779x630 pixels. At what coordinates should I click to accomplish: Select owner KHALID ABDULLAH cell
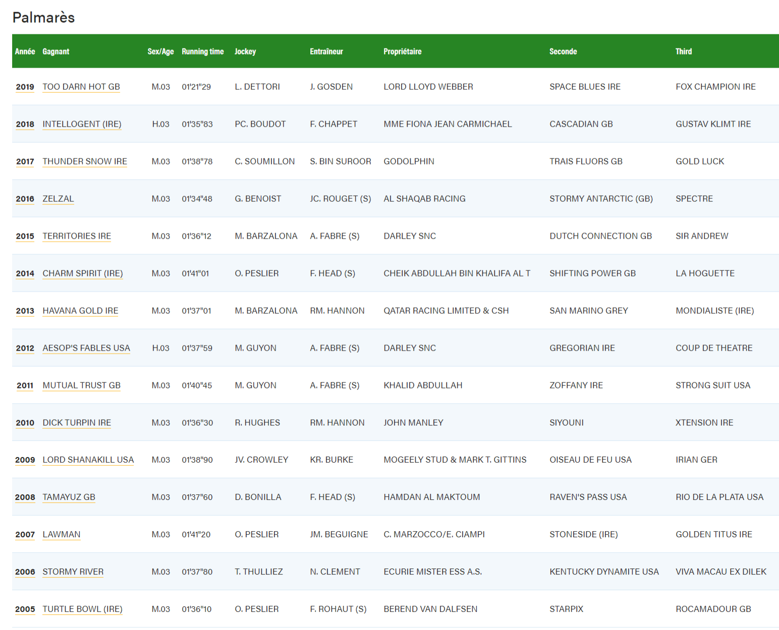pyautogui.click(x=423, y=385)
